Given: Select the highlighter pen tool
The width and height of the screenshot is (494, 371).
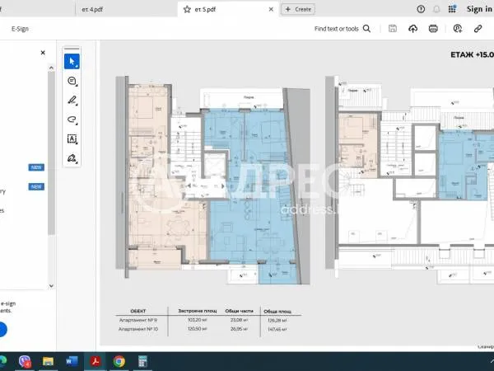Looking at the screenshot, I should click(72, 100).
